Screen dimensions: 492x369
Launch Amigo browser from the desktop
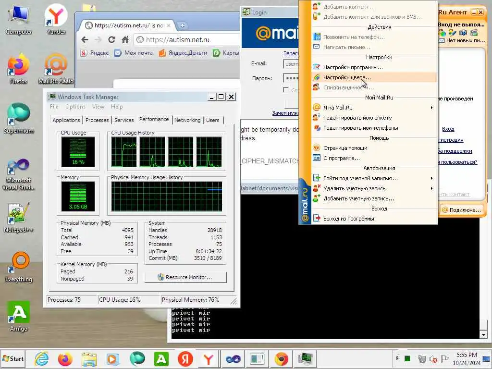point(18,316)
